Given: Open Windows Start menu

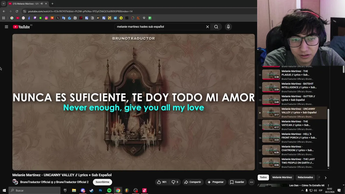Looking at the screenshot, I should pos(4,190).
